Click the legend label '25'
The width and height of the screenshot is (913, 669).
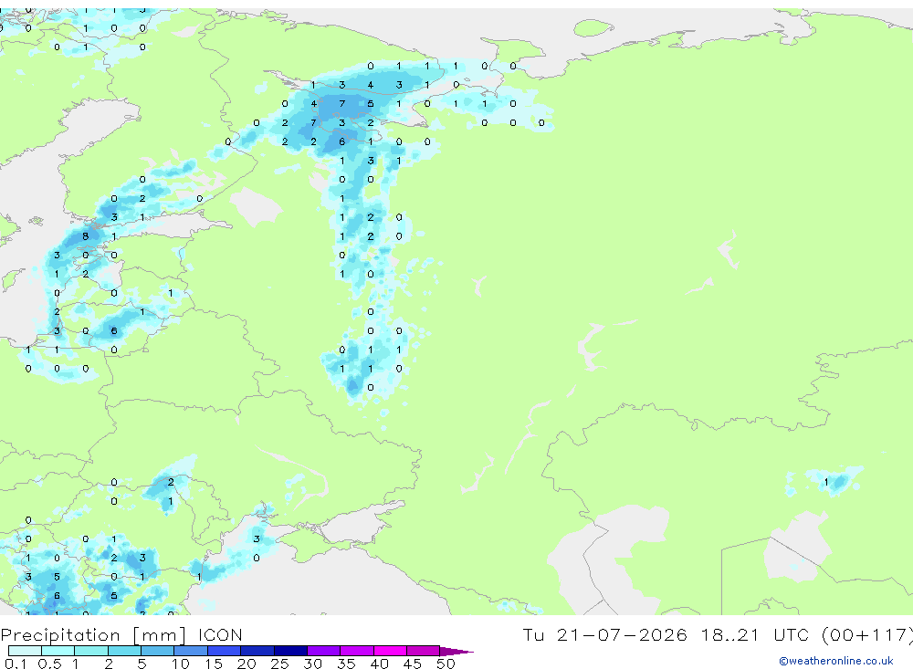tap(279, 664)
